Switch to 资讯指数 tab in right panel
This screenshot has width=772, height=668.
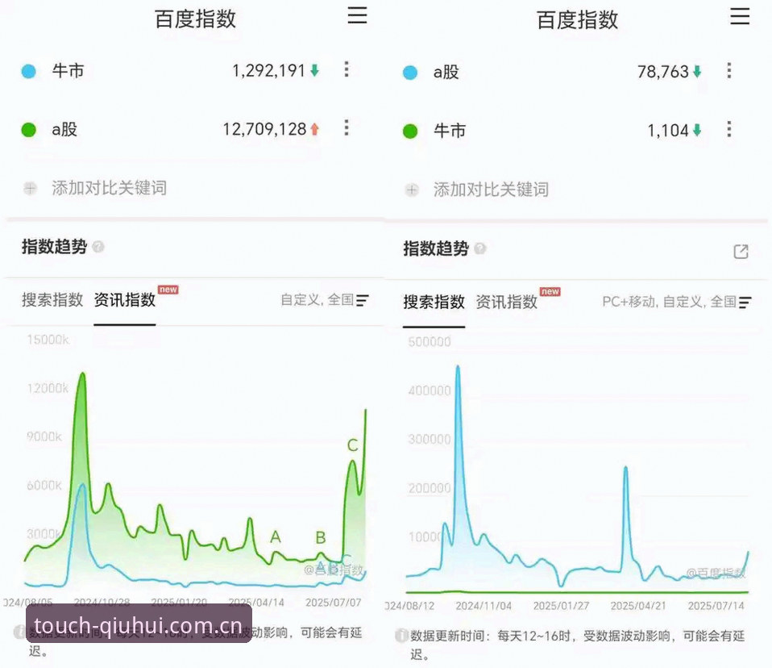[507, 302]
